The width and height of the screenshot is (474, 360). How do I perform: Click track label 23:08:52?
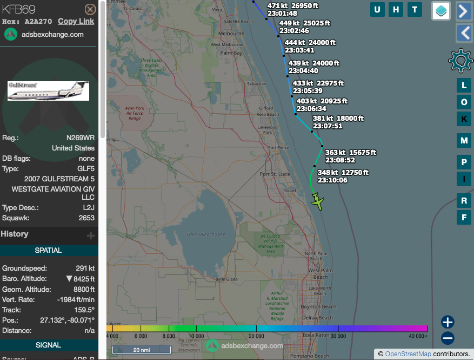coord(340,160)
